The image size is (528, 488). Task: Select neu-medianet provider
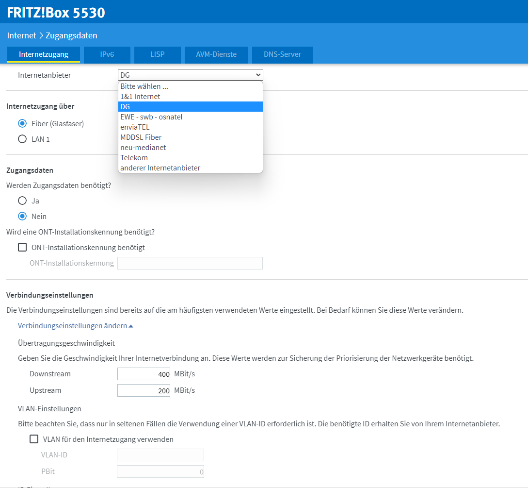(190, 148)
